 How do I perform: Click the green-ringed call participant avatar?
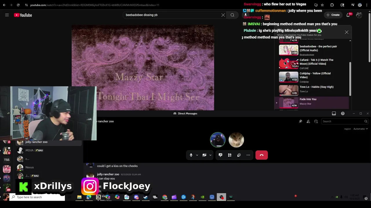218,140
